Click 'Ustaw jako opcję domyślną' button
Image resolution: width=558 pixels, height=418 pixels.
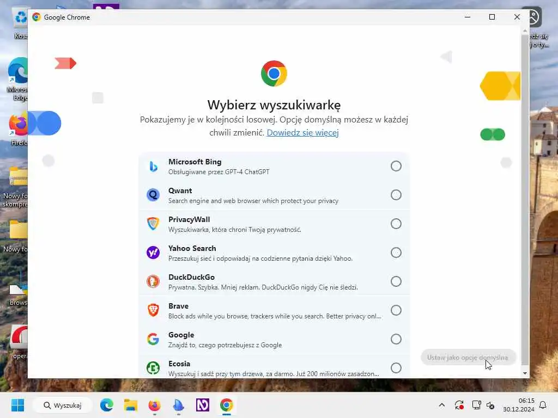pos(468,357)
